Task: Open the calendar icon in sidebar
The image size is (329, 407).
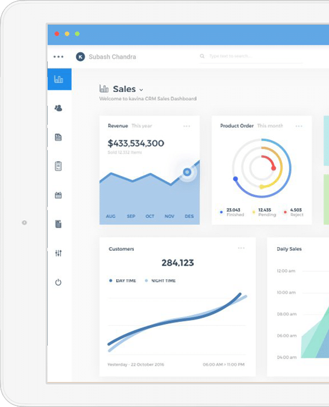Action: point(58,195)
